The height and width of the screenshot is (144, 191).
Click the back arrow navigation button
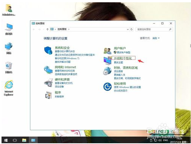coord(34,29)
